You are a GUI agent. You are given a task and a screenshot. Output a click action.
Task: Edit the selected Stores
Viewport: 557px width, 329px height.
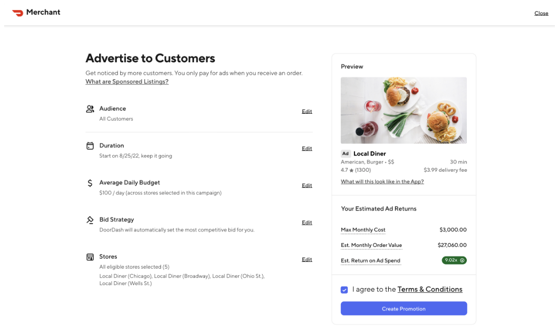307,259
